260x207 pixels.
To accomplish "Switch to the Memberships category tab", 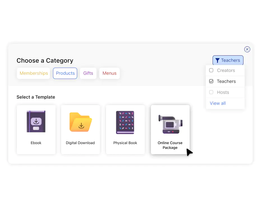I will pos(33,73).
